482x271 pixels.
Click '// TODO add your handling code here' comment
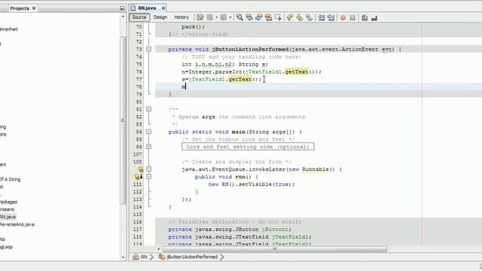point(242,57)
